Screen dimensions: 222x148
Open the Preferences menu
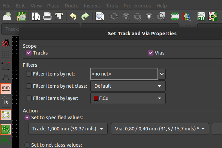[x=137, y=6]
